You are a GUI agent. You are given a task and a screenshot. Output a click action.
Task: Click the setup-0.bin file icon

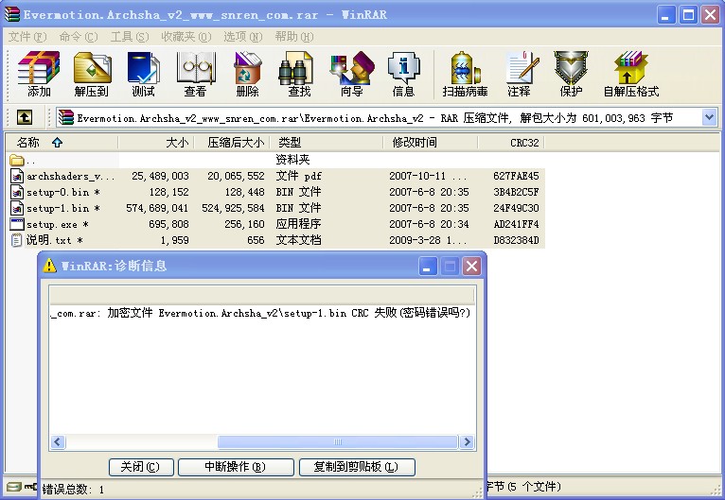pos(17,192)
